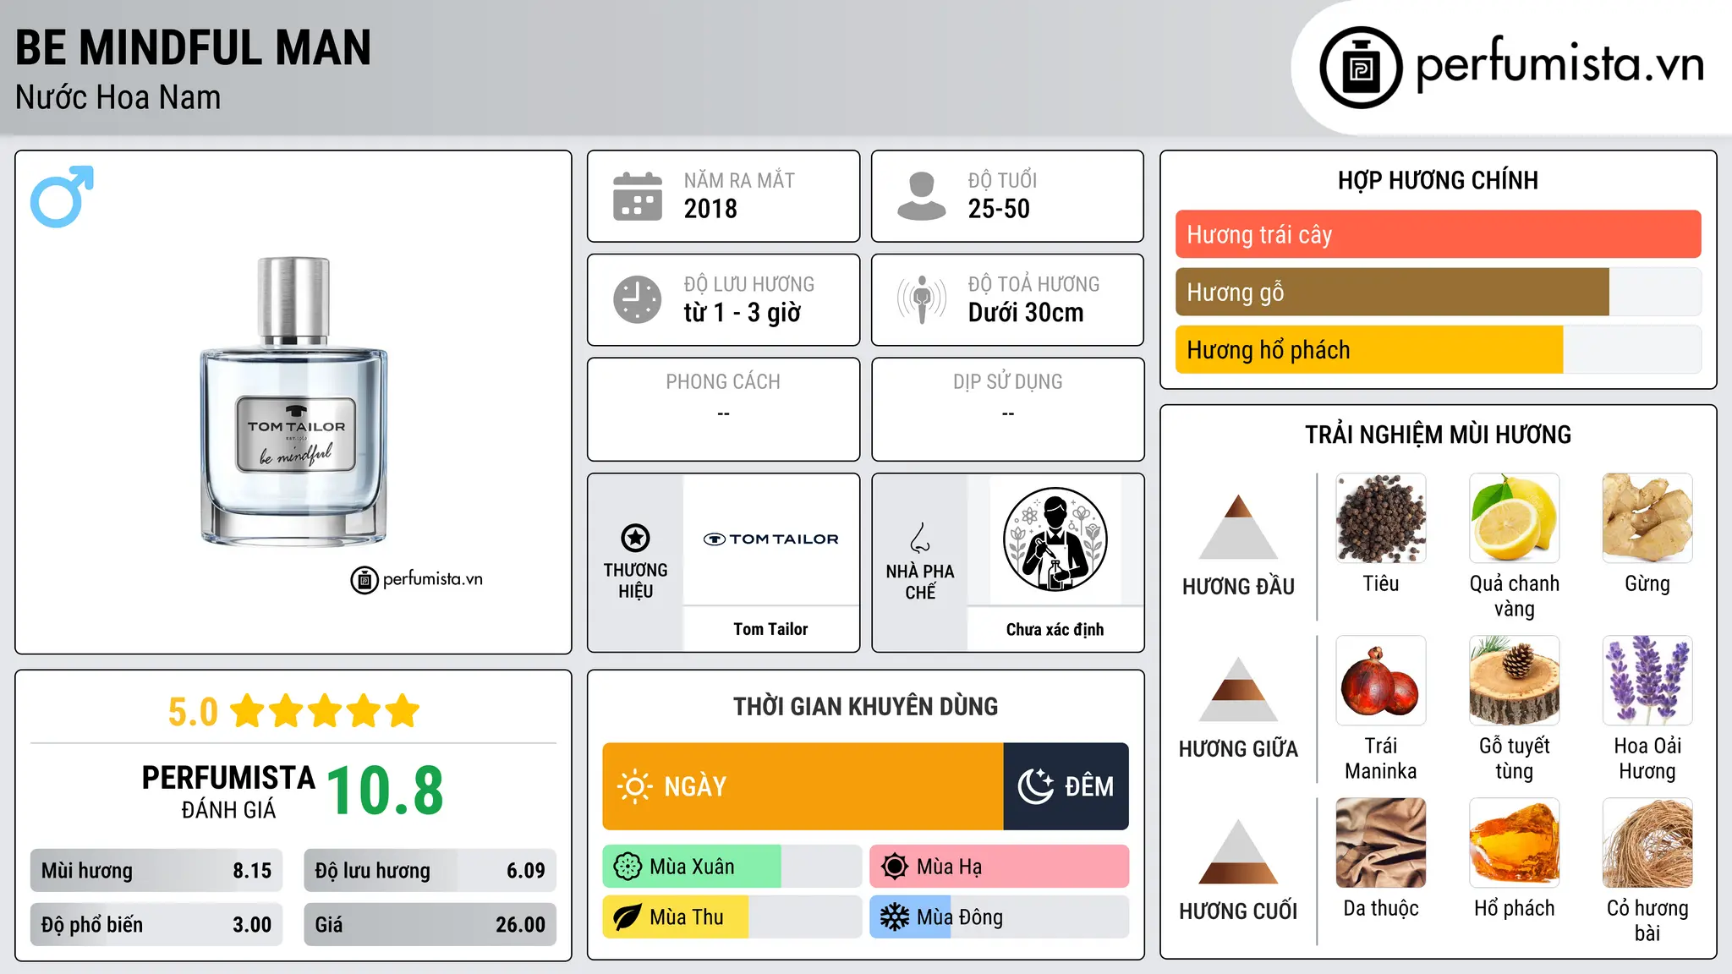Click the Giá 26.00 score row
The image size is (1732, 974).
(430, 924)
